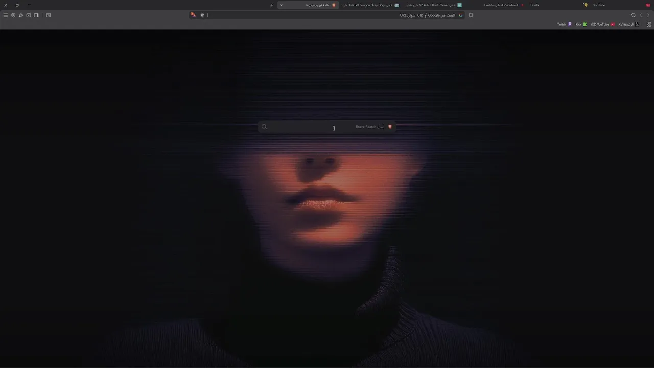Open the X home bookmark
Image resolution: width=654 pixels, height=368 pixels.
628,24
